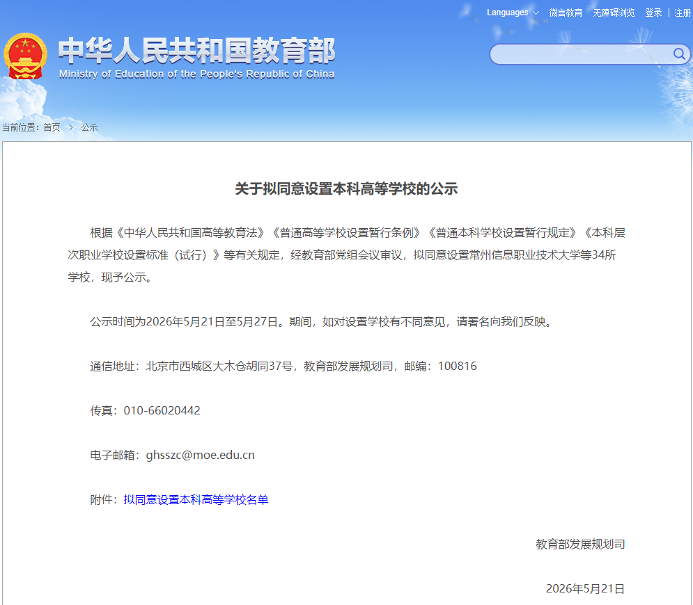Click the Ministry of Education English subtitle
The width and height of the screenshot is (693, 605).
pyautogui.click(x=196, y=74)
